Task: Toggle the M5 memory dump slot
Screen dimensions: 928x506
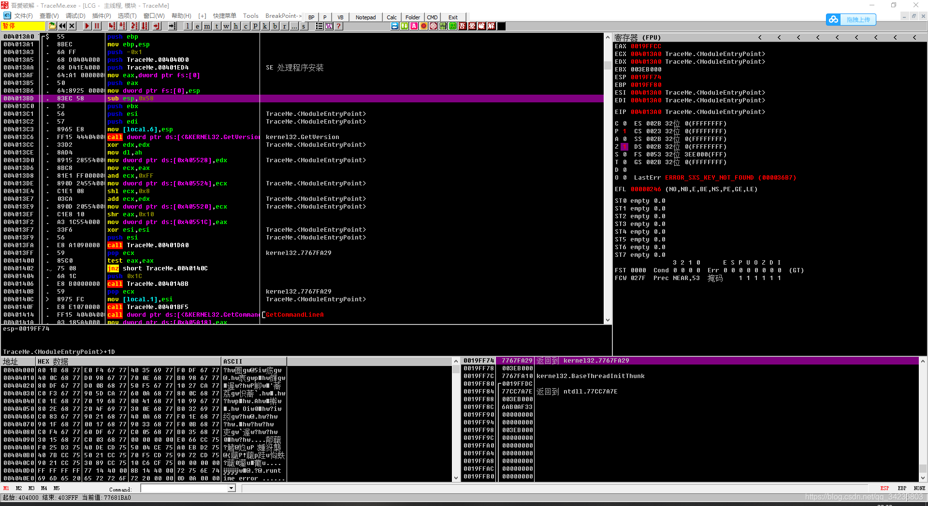Action: pyautogui.click(x=57, y=488)
